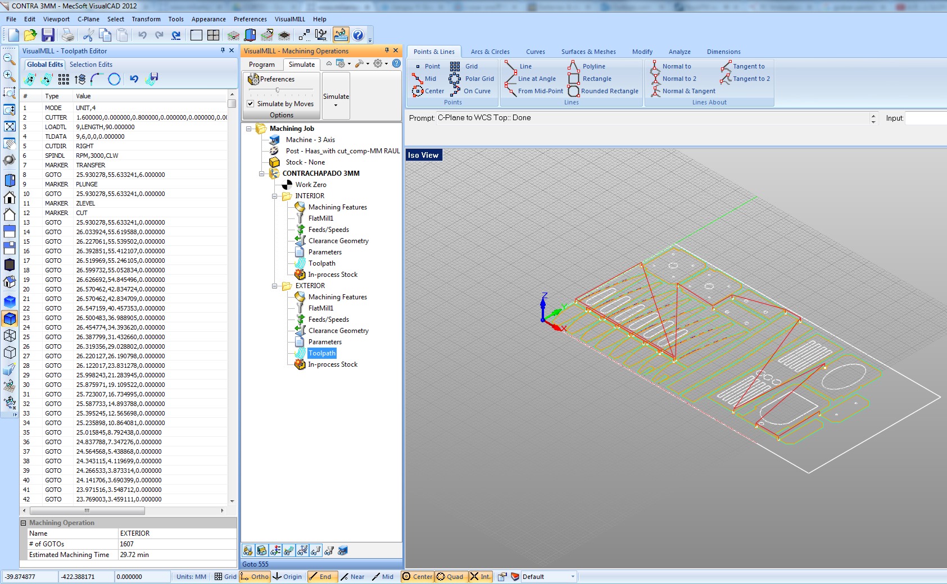
Task: Collapse the EXTERIOR folder node
Action: coord(275,286)
